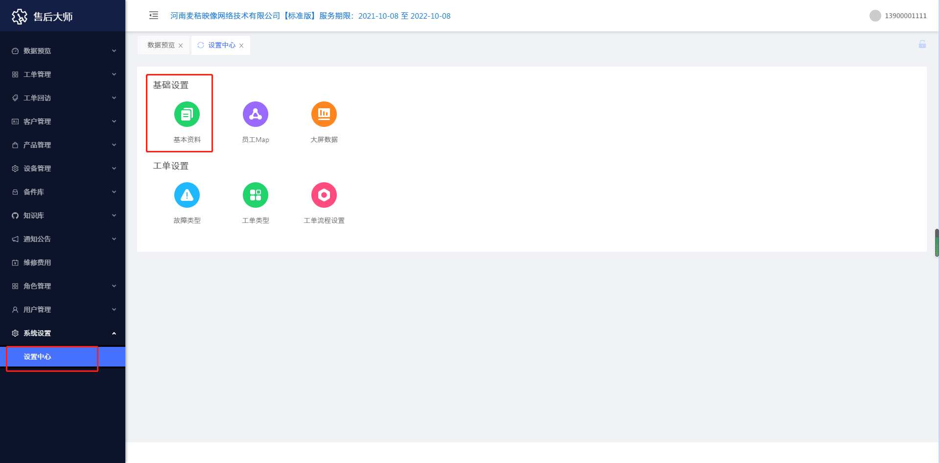Screen dimensions: 940x463
Task: Open the 故障类型 warning icon
Action: point(187,195)
